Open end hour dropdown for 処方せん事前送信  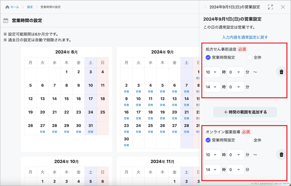coord(212,87)
